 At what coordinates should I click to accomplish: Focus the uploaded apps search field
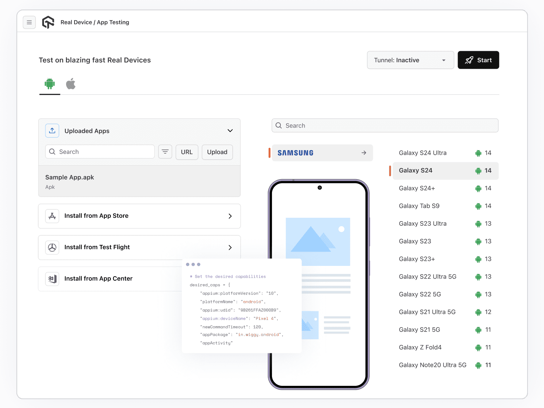click(100, 152)
